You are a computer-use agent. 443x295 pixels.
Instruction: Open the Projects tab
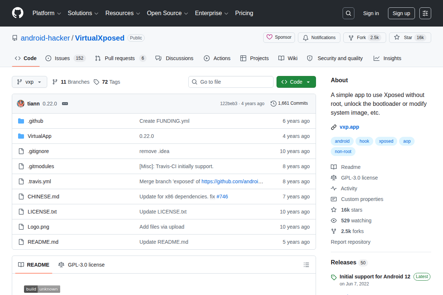coord(254,58)
